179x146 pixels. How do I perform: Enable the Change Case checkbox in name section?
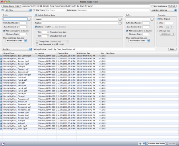click(x=37, y=41)
